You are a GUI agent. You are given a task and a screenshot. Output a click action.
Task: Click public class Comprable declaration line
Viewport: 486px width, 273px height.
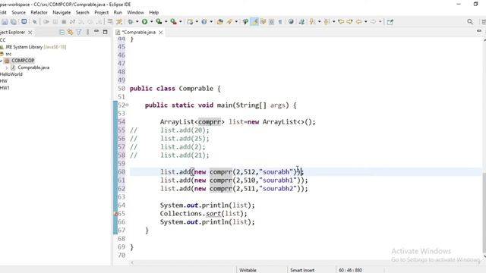(175, 89)
